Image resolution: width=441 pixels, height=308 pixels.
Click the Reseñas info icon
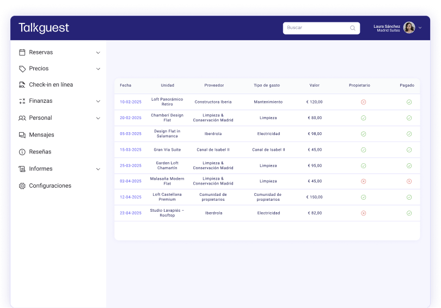point(22,152)
